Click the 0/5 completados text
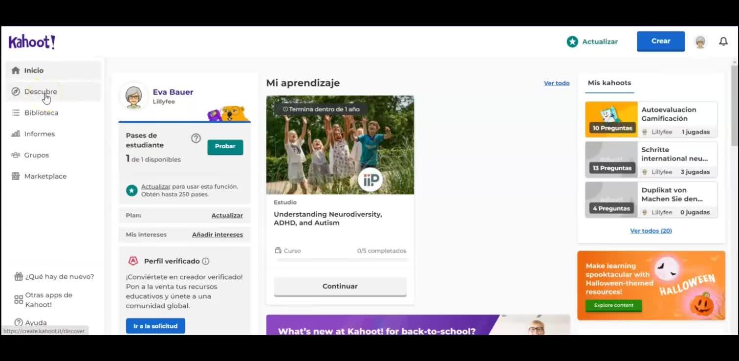This screenshot has width=739, height=361. point(382,251)
